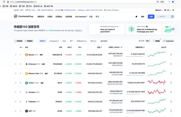Open Ethereum row three-dot menu
The height and width of the screenshot is (117, 181).
point(171,64)
